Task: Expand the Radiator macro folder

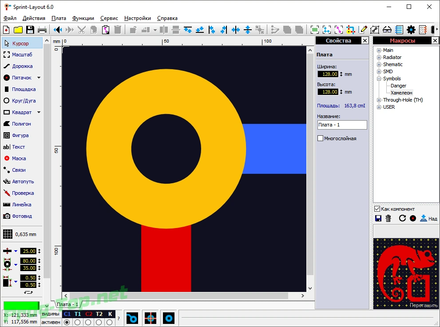Action: pos(379,57)
